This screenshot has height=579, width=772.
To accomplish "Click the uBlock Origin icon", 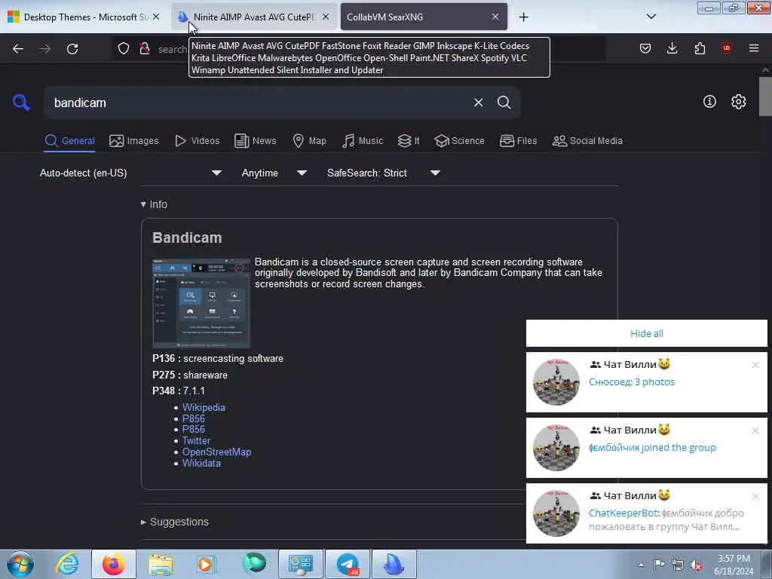I will tap(727, 48).
